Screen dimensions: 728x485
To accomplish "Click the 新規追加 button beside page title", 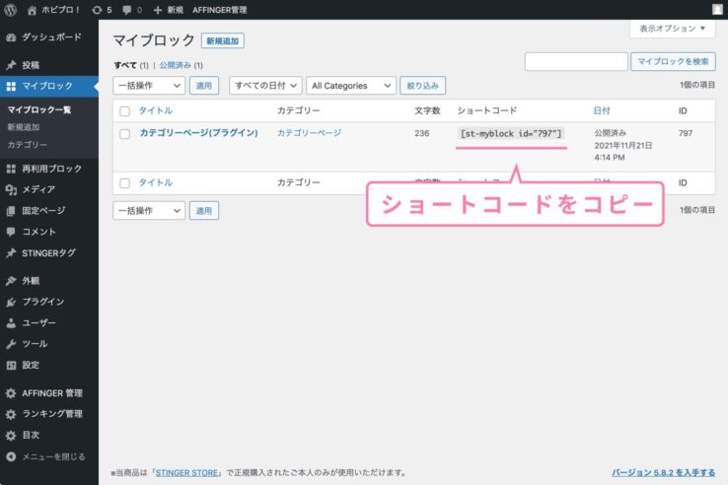I will point(223,40).
